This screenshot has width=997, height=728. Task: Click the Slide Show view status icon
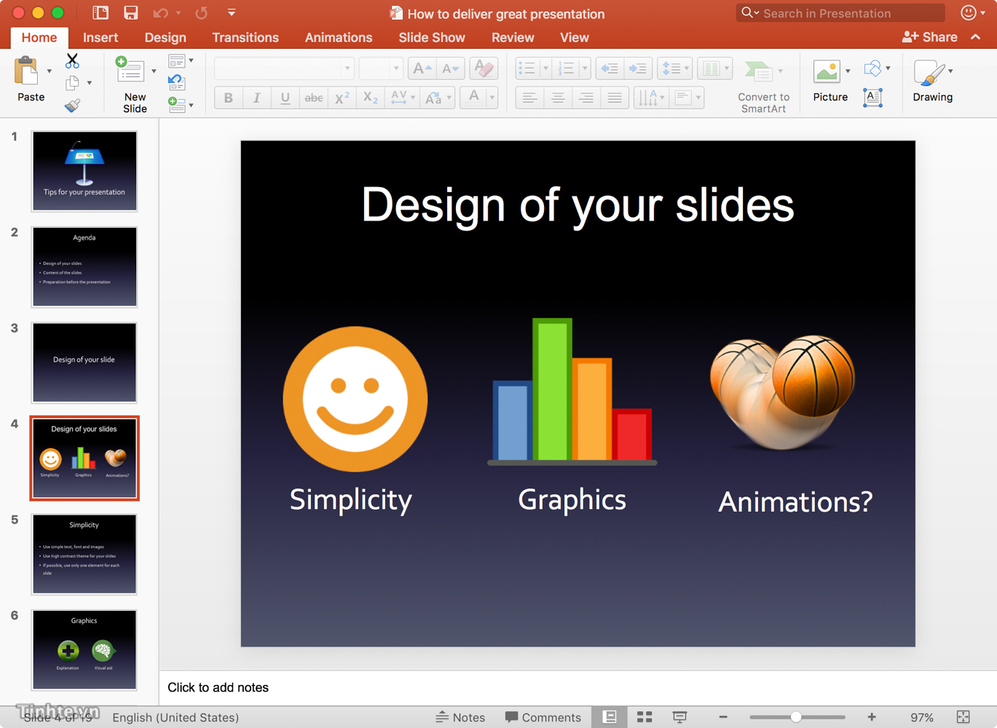[x=679, y=717]
